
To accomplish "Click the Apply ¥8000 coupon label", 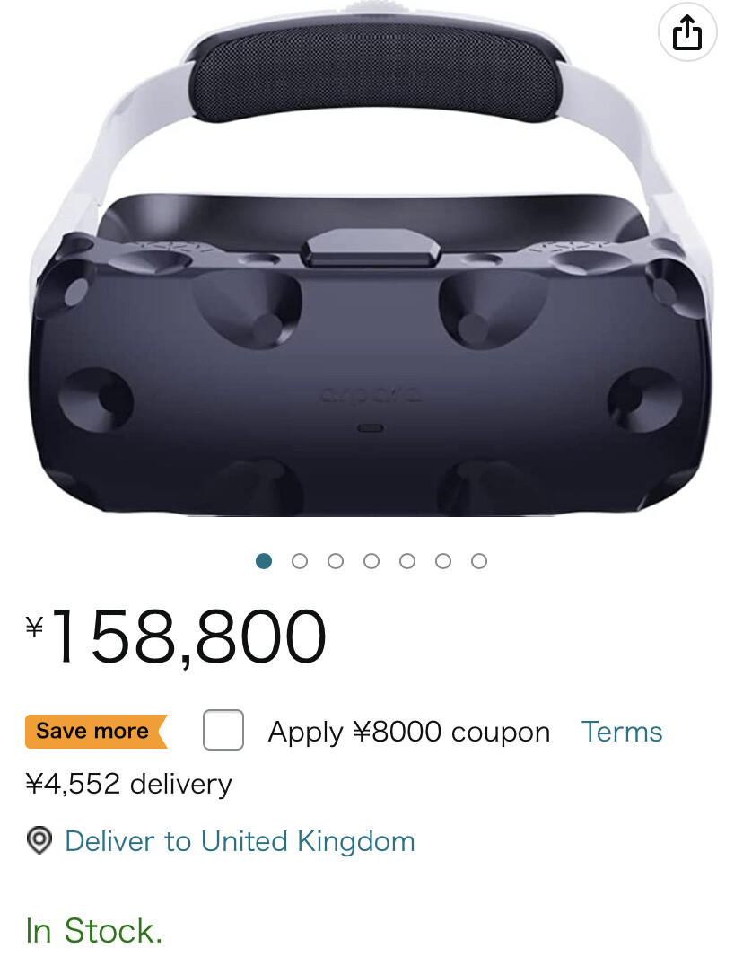I will (x=408, y=732).
